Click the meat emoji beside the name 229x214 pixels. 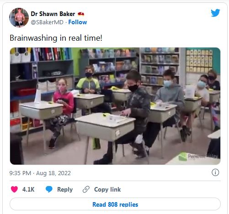click(x=81, y=14)
